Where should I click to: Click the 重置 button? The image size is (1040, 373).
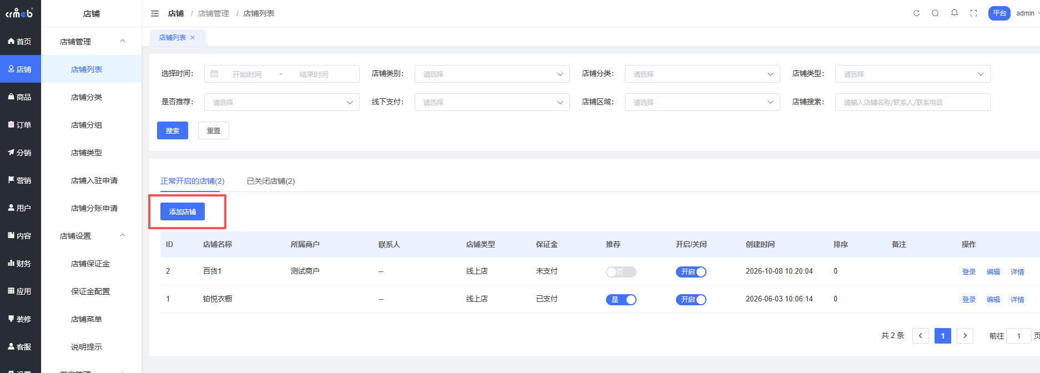coord(214,130)
